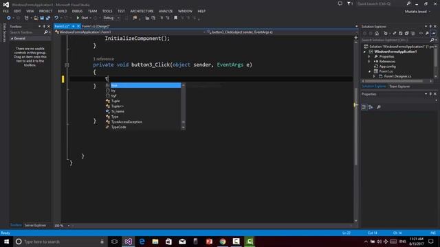Click the Solution Explorer Properties wrench icon
The width and height of the screenshot is (440, 247).
coord(427,34)
